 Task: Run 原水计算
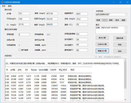click(102, 38)
